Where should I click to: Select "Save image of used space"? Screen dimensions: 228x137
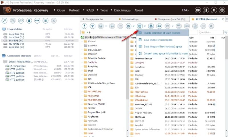162,40
